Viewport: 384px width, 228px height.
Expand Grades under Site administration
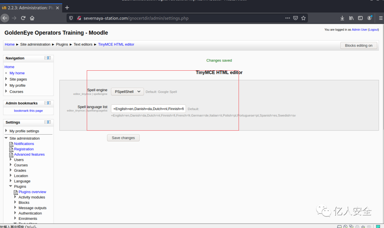point(11,170)
